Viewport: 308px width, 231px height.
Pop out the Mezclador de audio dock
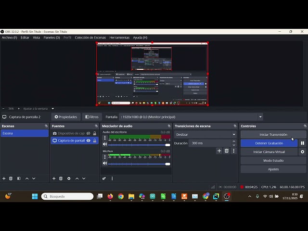(x=169, y=126)
